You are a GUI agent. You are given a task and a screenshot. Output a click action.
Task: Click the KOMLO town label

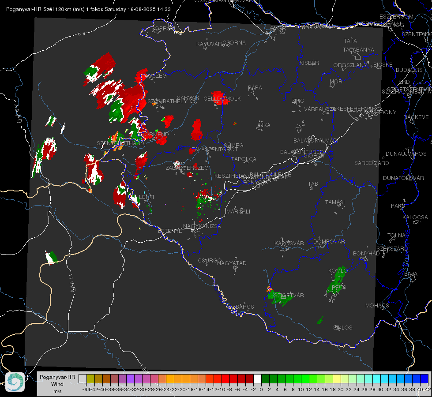[x=338, y=271]
